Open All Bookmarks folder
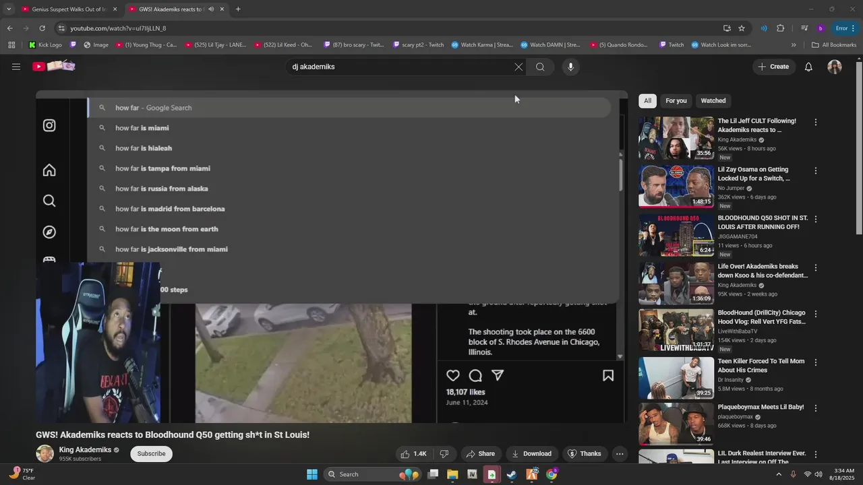Viewport: 863px width, 485px height. pyautogui.click(x=834, y=45)
